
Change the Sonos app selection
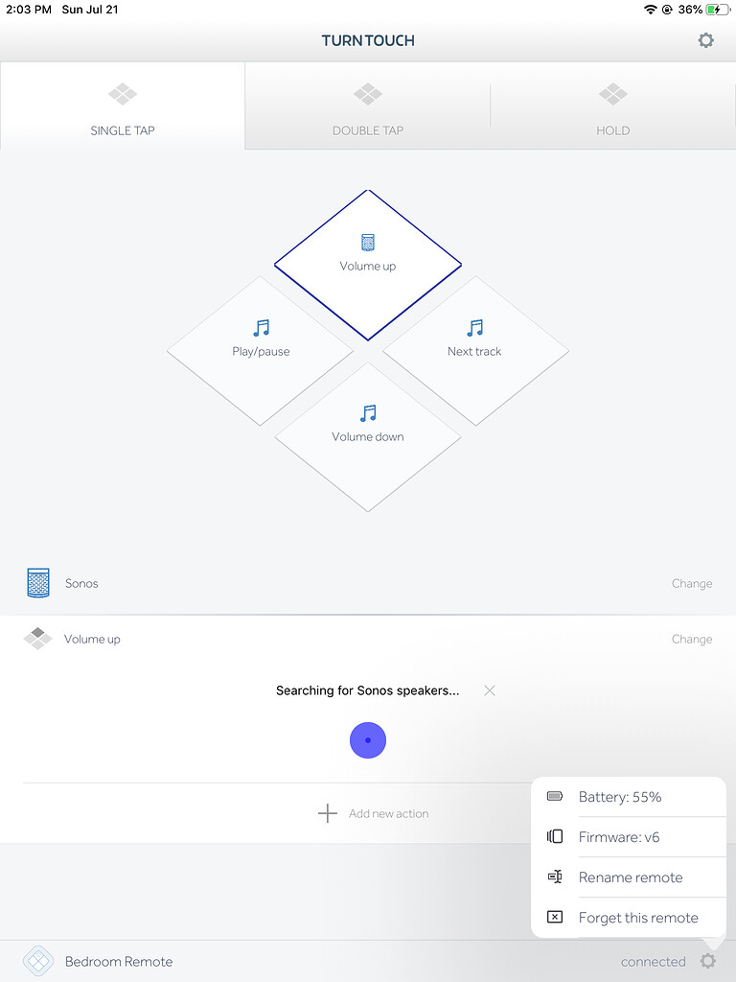[692, 583]
